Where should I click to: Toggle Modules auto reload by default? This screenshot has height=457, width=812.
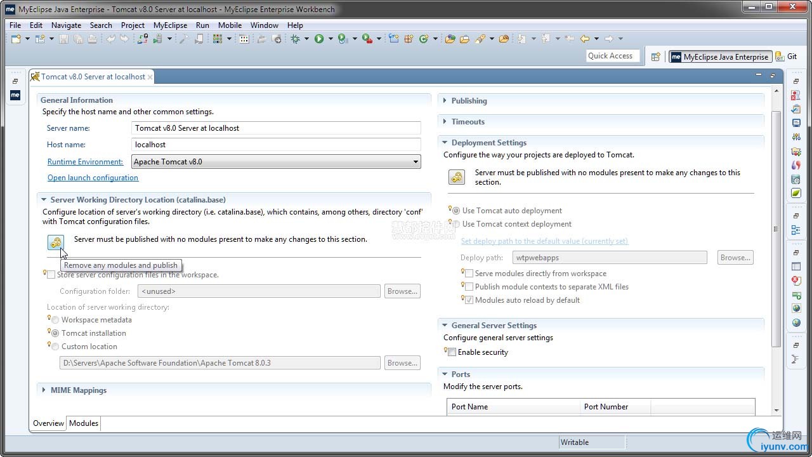(469, 300)
